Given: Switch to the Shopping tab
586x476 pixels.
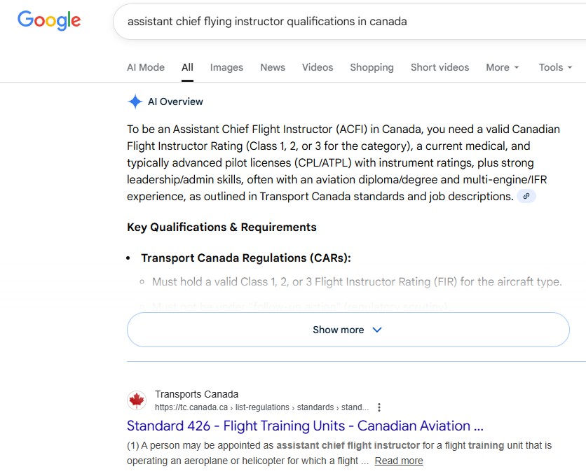Looking at the screenshot, I should point(372,67).
